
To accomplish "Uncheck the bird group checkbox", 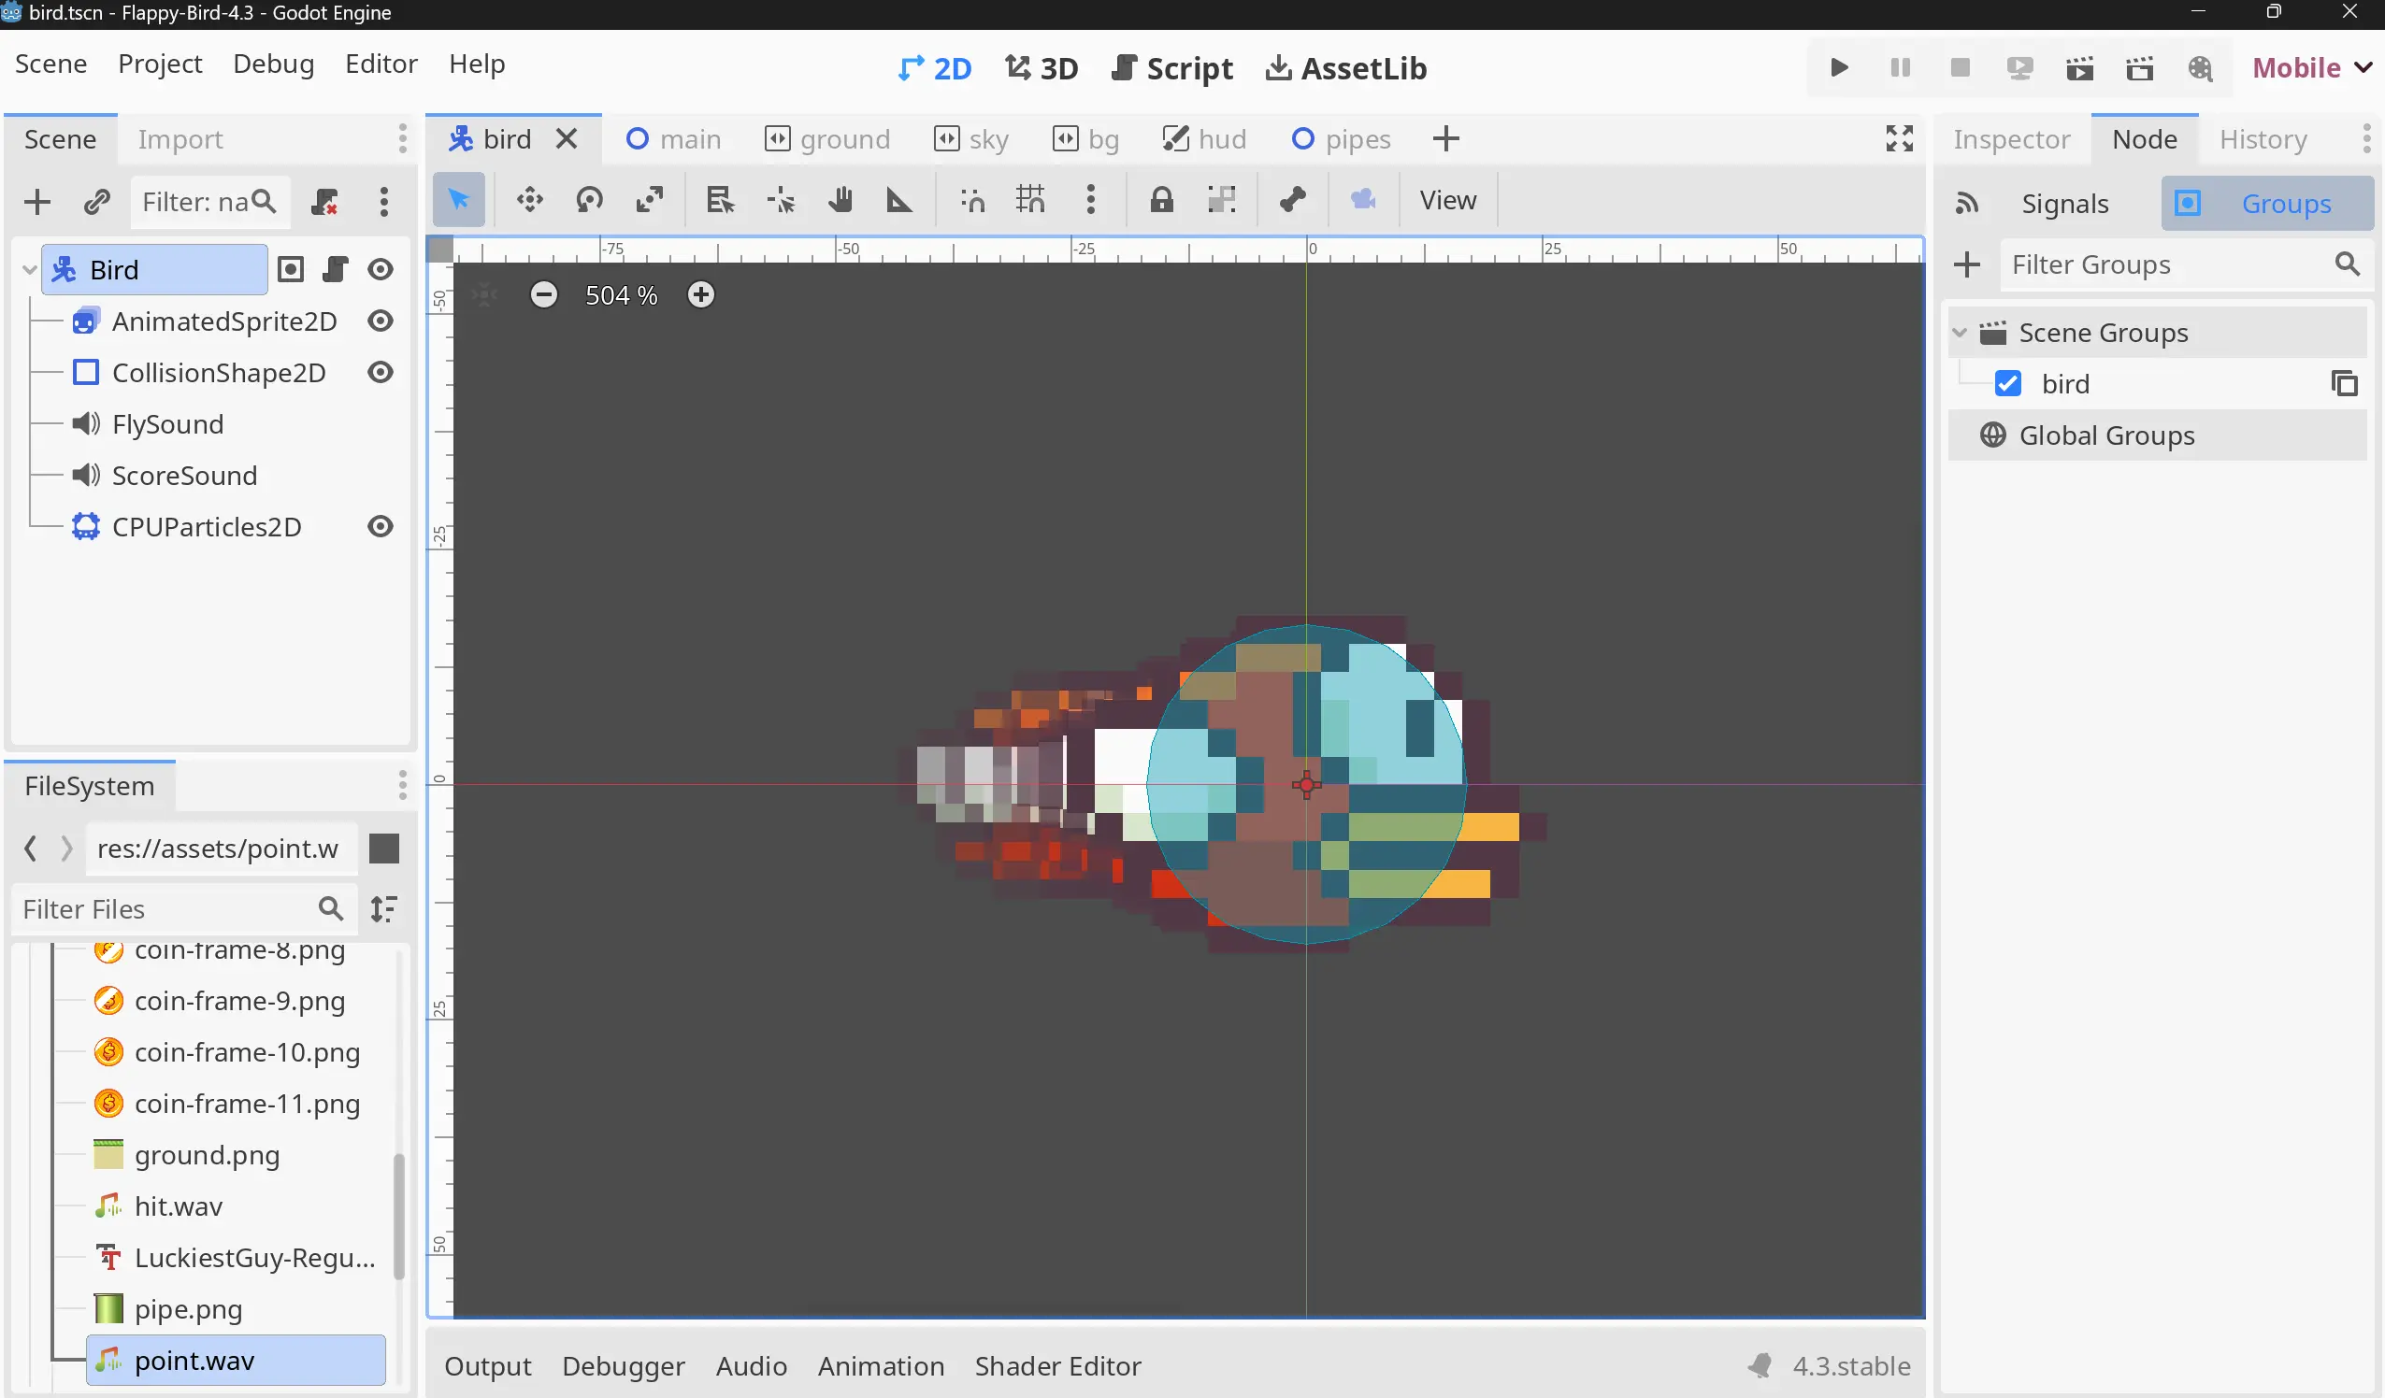I will coord(2007,384).
